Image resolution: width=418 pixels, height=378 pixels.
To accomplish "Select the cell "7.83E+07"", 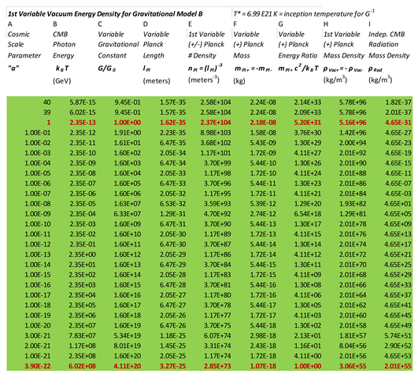I will pos(82,335).
